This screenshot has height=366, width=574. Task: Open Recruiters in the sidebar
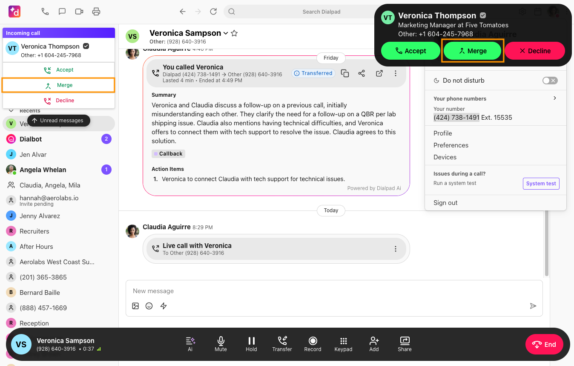point(59,231)
